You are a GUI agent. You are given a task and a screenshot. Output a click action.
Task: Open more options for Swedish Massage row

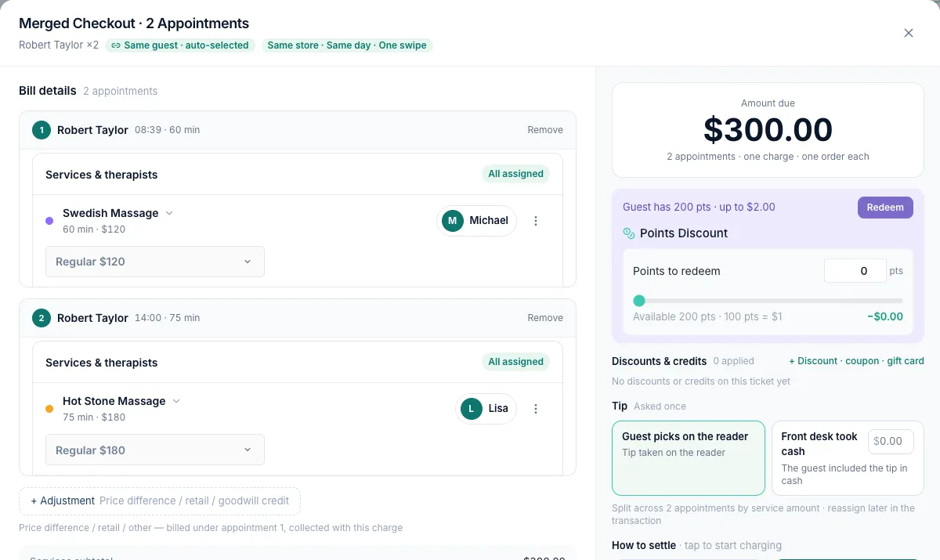click(x=536, y=221)
